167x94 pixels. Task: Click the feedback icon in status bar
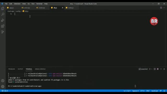pyautogui.click(x=161, y=91)
